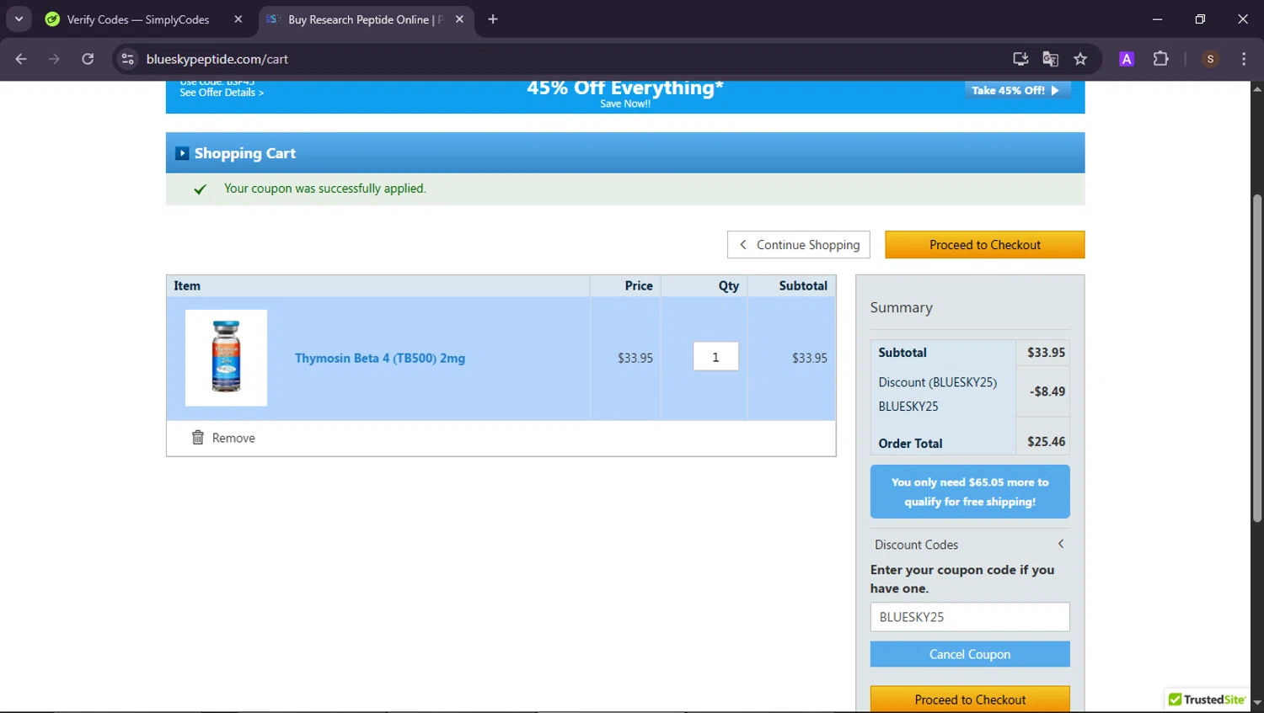Close the Verify Codes — SimplyCodes tab
This screenshot has height=713, width=1264.
(x=238, y=19)
